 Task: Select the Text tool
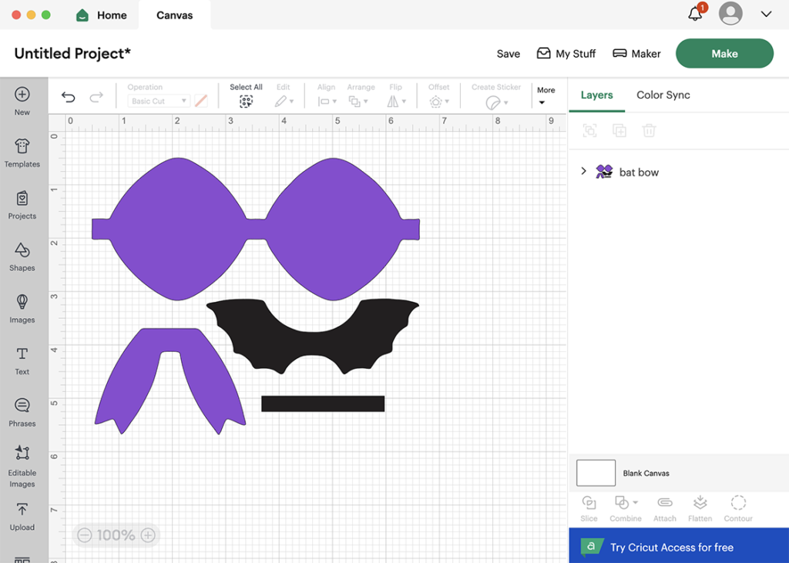(22, 360)
